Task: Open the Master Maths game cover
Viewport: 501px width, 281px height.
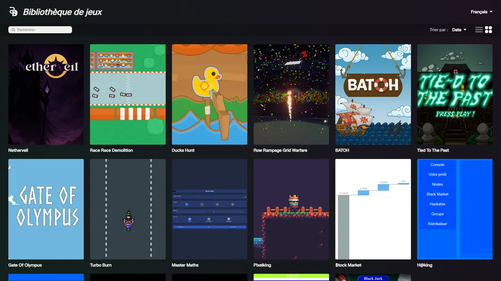Action: coord(209,209)
